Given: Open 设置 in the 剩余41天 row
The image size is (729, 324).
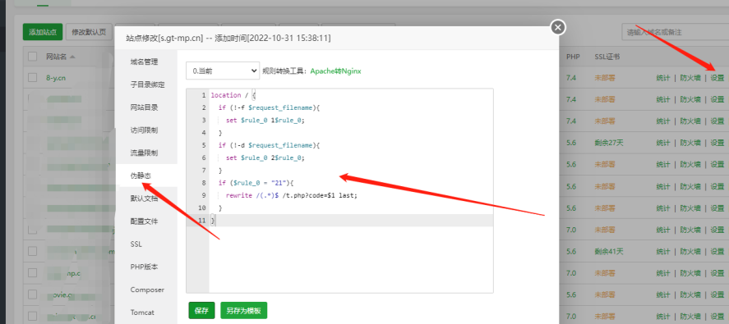Looking at the screenshot, I should 717,251.
